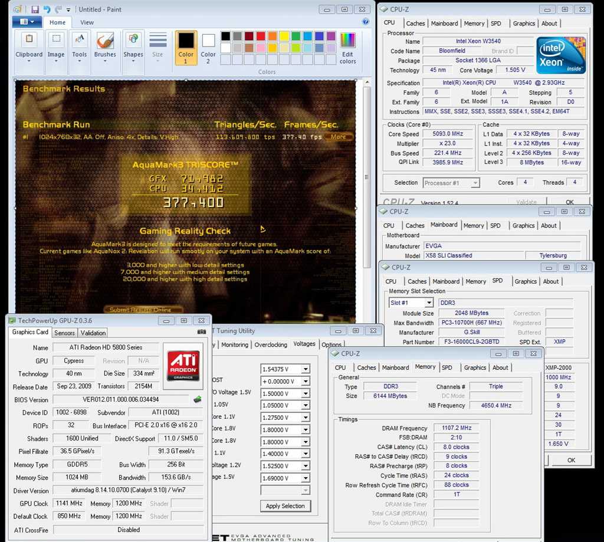Select the Home tab in Paint
Viewport: 604px width, 542px height.
[57, 22]
